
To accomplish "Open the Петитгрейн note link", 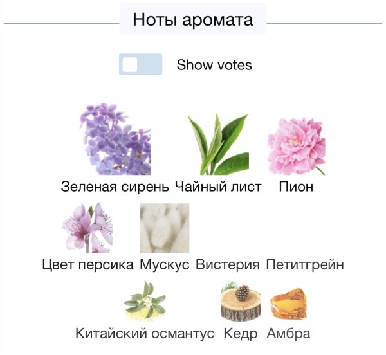I will [305, 265].
